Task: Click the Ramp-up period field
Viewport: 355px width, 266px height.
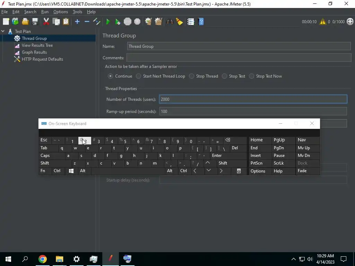Action: tap(253, 111)
